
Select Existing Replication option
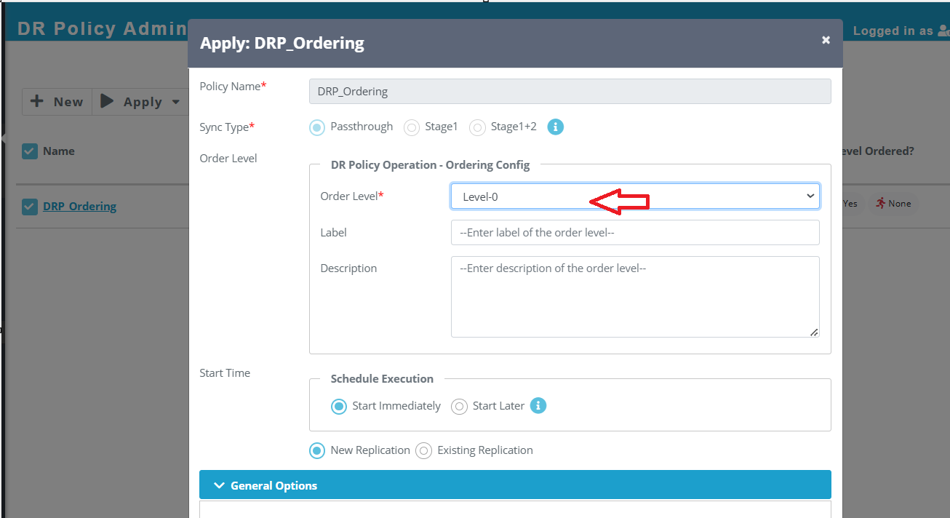(x=424, y=450)
